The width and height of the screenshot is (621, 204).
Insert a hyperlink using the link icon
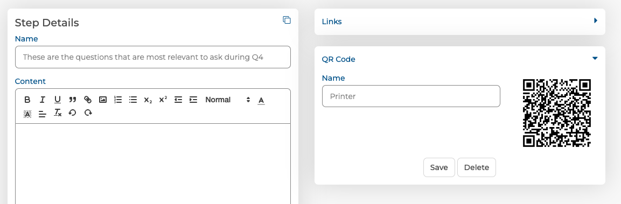point(88,100)
